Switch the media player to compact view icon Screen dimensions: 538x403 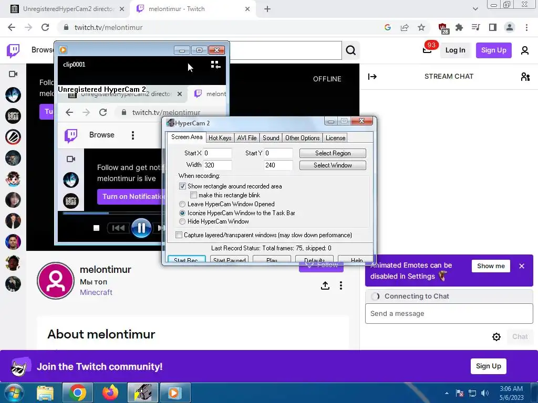pos(215,65)
